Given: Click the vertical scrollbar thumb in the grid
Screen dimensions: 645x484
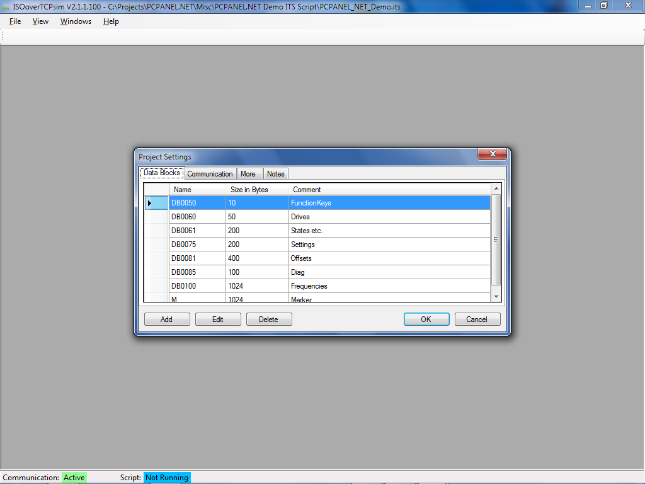Looking at the screenshot, I should point(496,239).
